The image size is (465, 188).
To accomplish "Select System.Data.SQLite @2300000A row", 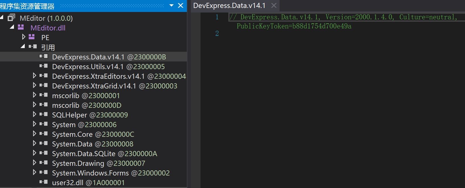I will click(105, 154).
